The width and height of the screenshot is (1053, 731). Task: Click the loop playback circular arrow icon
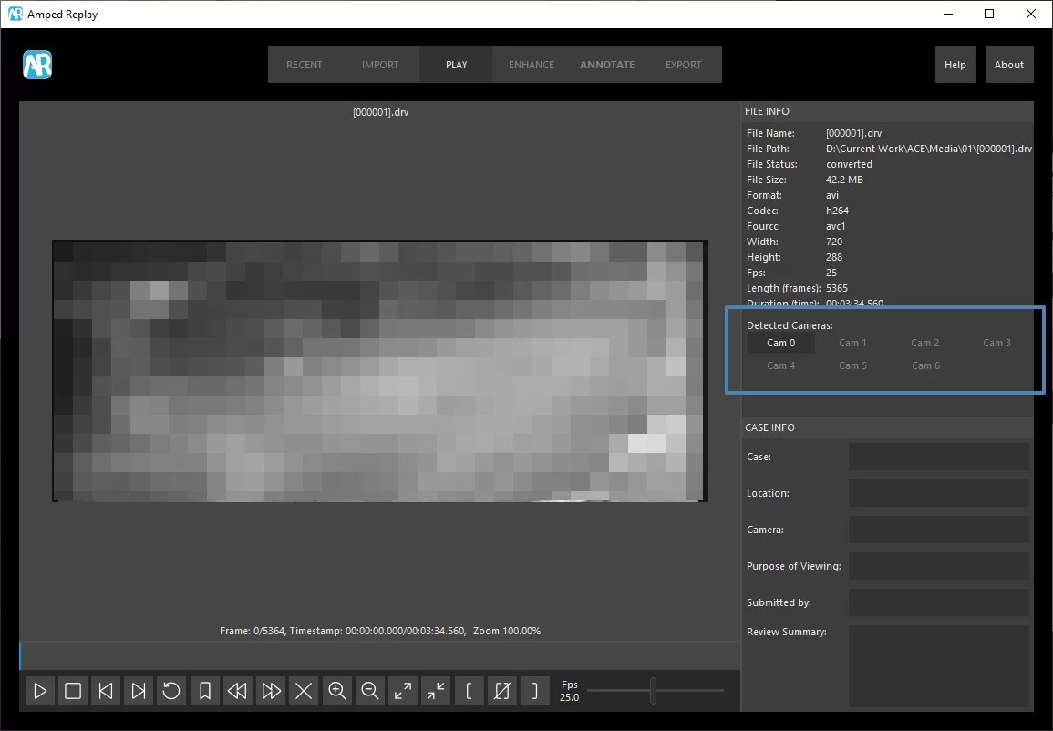171,691
